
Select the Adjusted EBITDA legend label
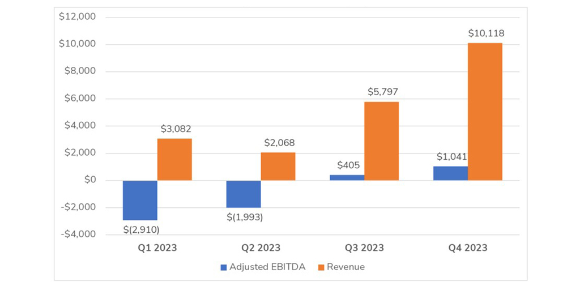pyautogui.click(x=266, y=267)
